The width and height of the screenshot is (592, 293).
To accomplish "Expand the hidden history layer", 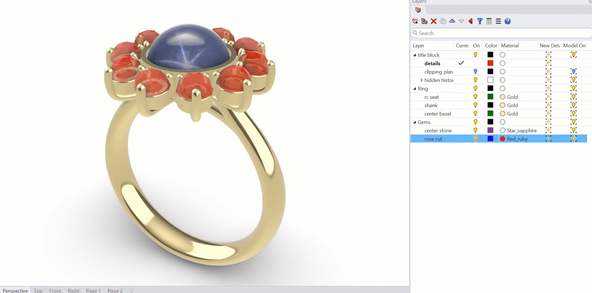I will (x=421, y=80).
